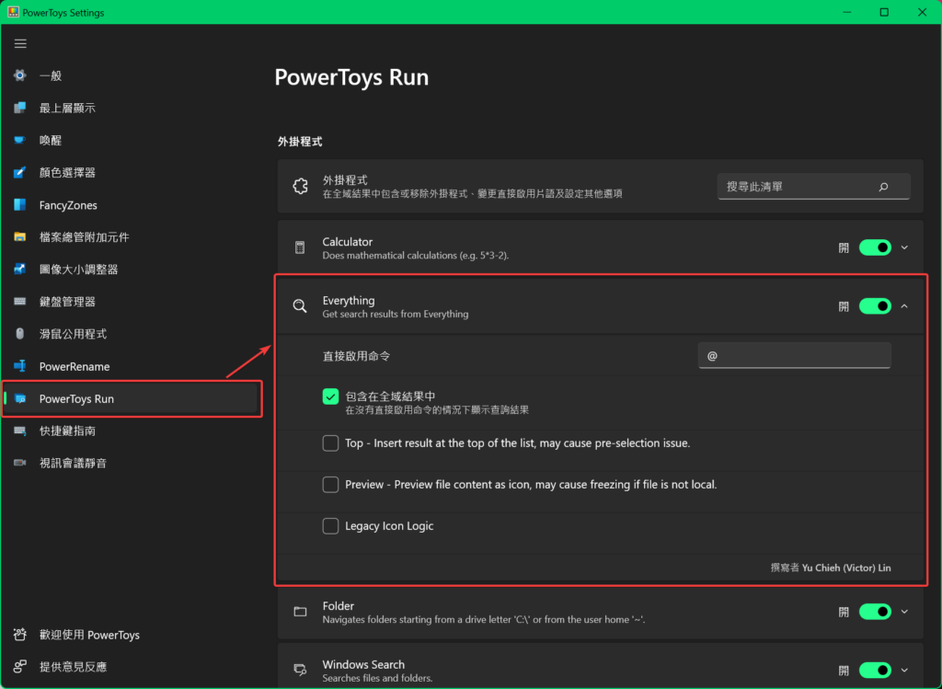Click the Folder plugin title text

point(339,605)
